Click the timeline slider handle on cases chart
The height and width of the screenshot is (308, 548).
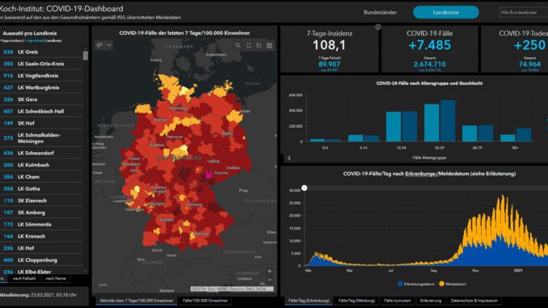pyautogui.click(x=305, y=188)
